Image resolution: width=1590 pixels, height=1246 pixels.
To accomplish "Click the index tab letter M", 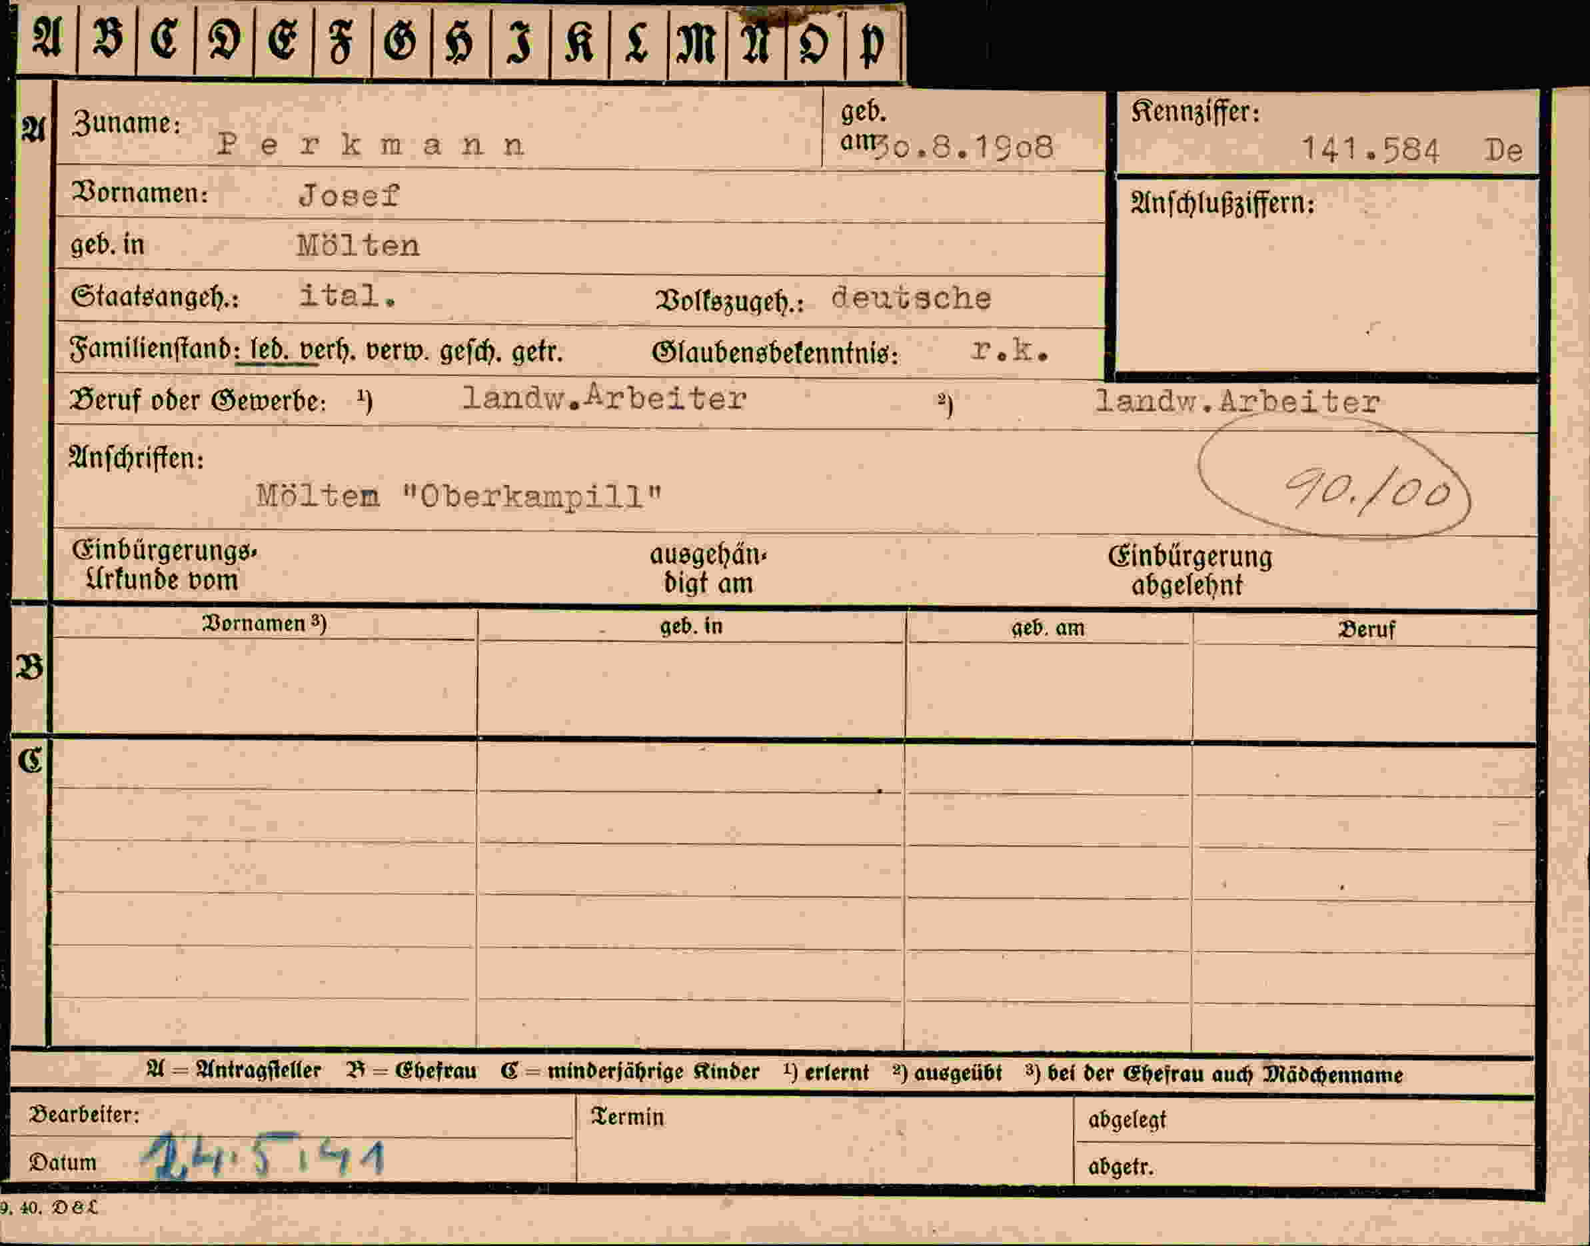I will (696, 41).
